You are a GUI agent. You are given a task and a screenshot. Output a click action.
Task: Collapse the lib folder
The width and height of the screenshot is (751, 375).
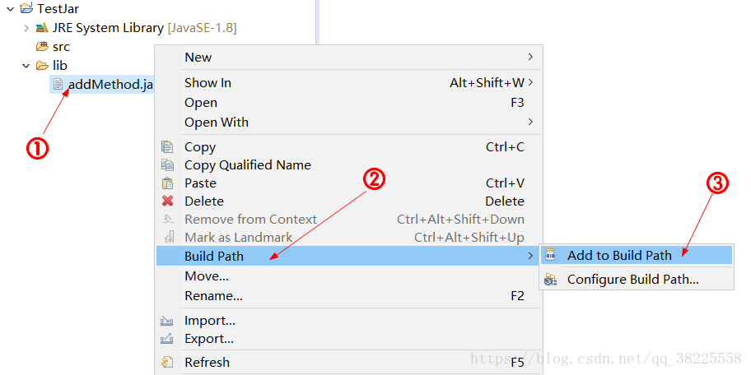[x=26, y=66]
